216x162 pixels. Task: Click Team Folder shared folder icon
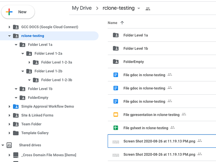pyautogui.click(x=16, y=124)
